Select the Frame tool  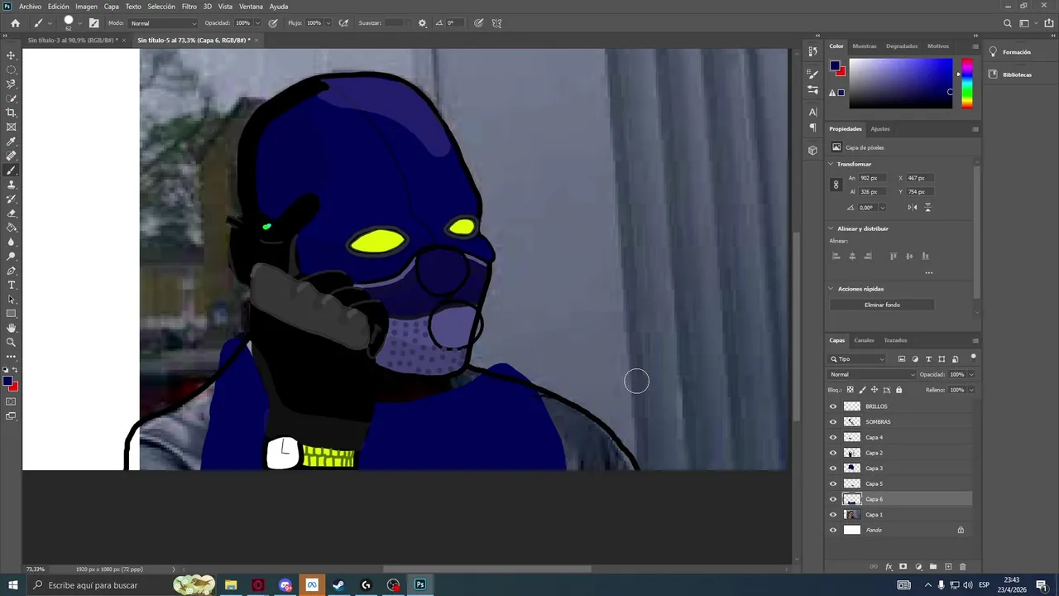click(11, 127)
